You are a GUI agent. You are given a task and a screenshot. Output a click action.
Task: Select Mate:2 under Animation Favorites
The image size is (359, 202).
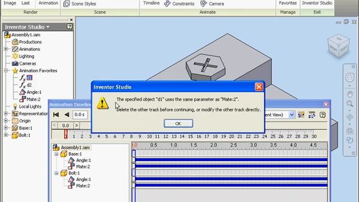click(34, 99)
